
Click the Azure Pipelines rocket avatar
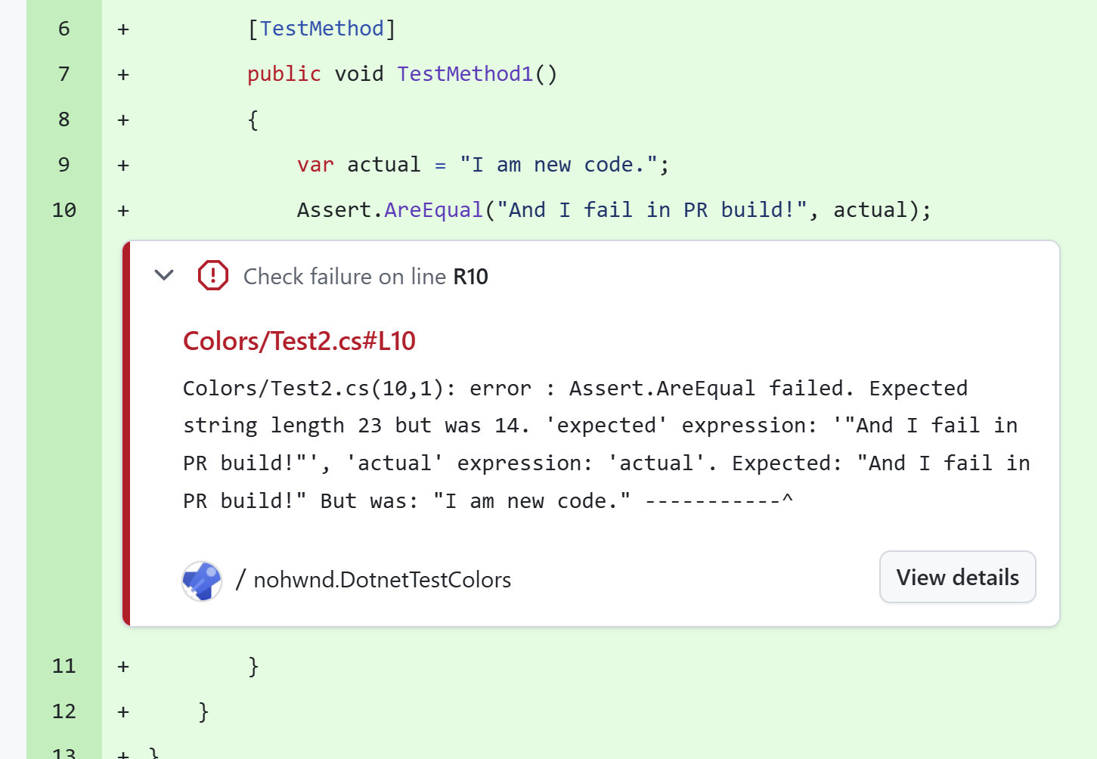click(201, 581)
